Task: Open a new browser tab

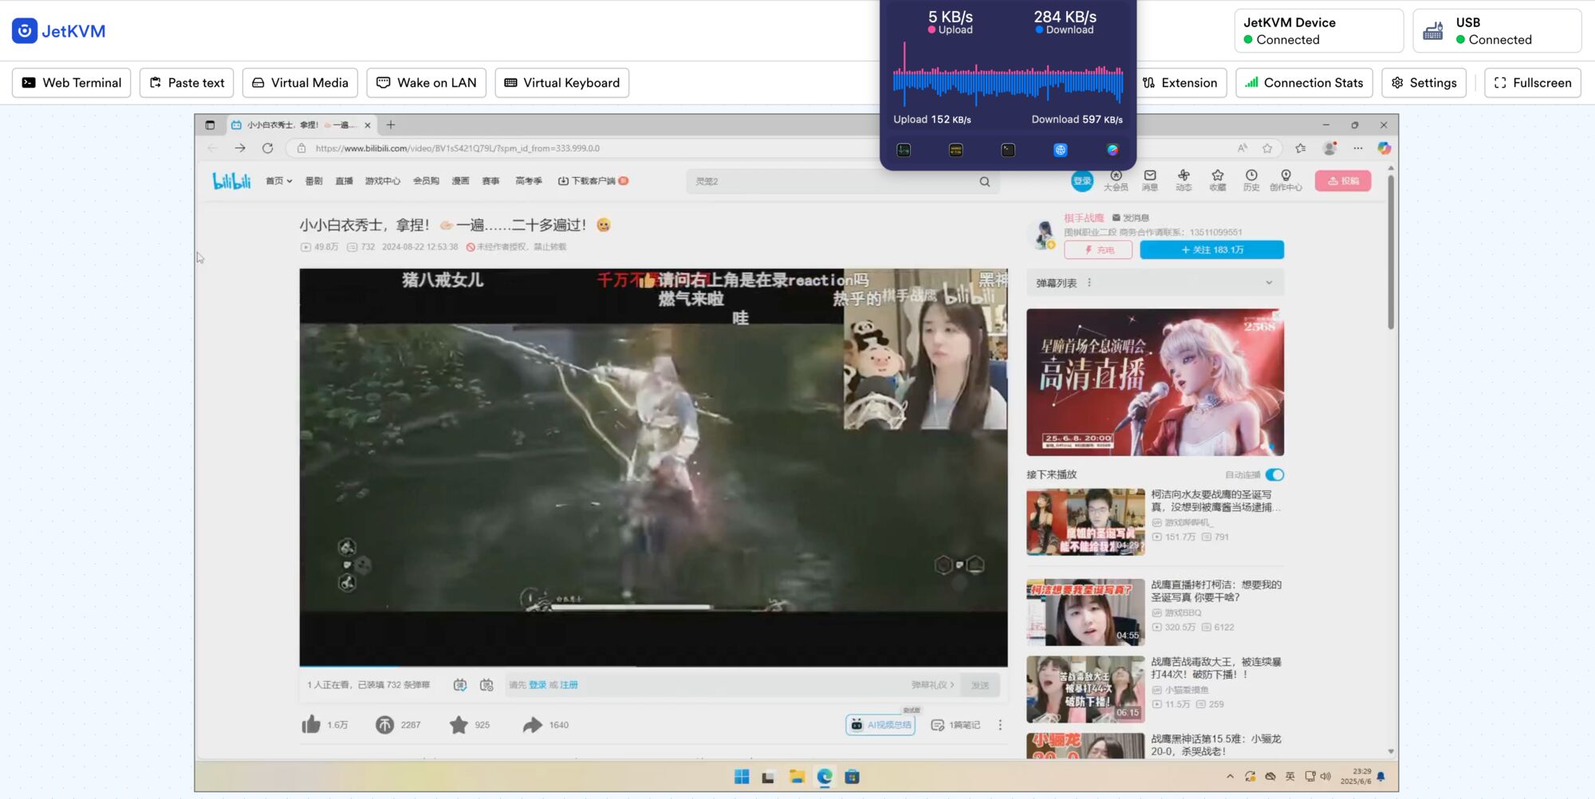Action: (391, 125)
